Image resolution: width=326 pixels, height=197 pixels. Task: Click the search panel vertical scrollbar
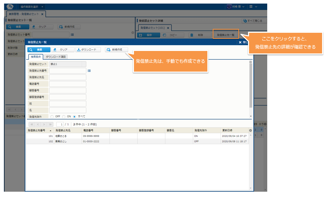(250, 85)
